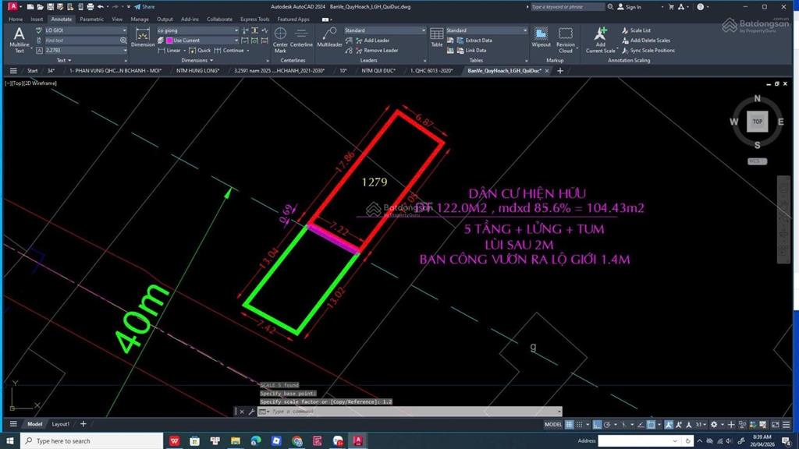
Task: Open the annotation scale 1:1 dropdown
Action: pos(700,424)
